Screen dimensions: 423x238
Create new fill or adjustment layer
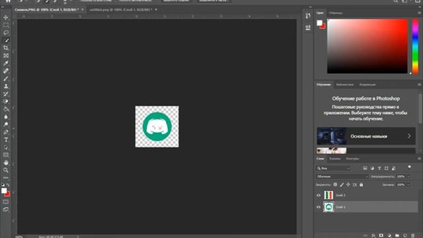(389, 235)
